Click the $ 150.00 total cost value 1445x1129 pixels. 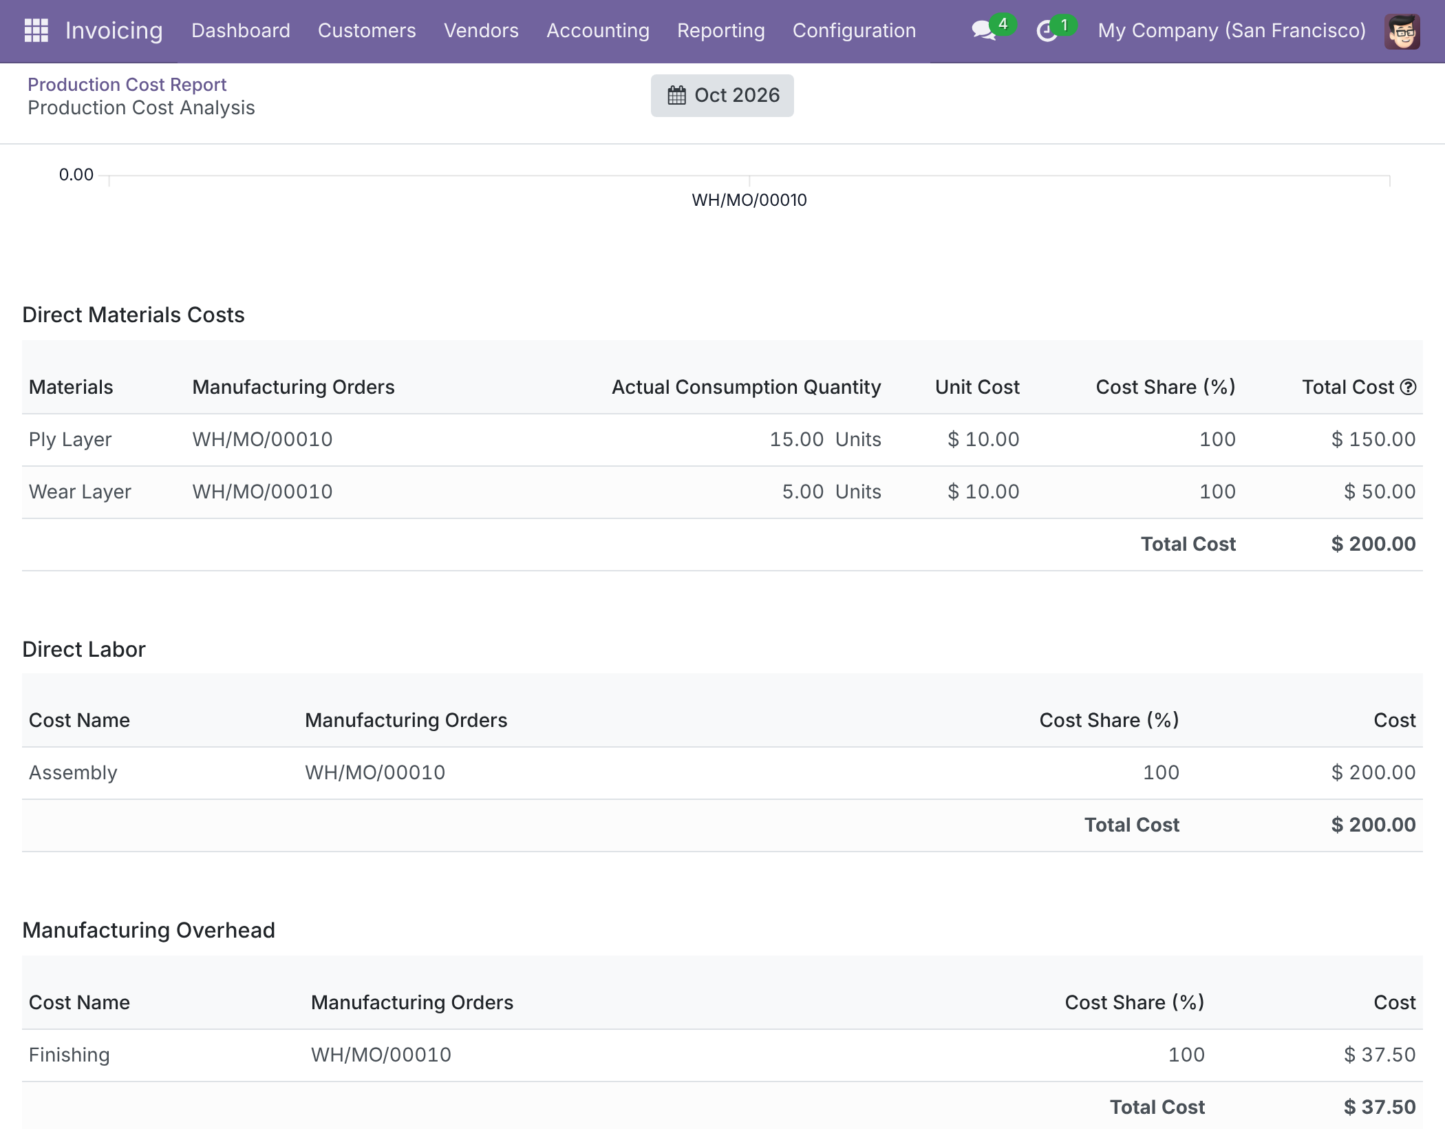(1373, 439)
